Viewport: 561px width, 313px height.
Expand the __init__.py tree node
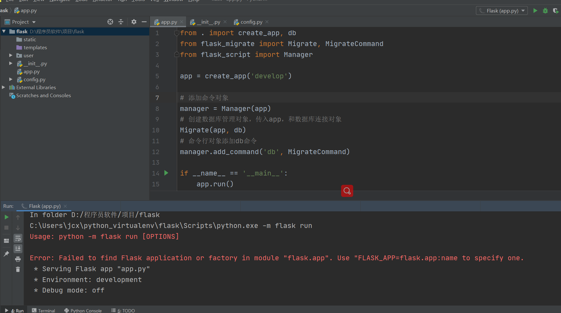point(11,63)
